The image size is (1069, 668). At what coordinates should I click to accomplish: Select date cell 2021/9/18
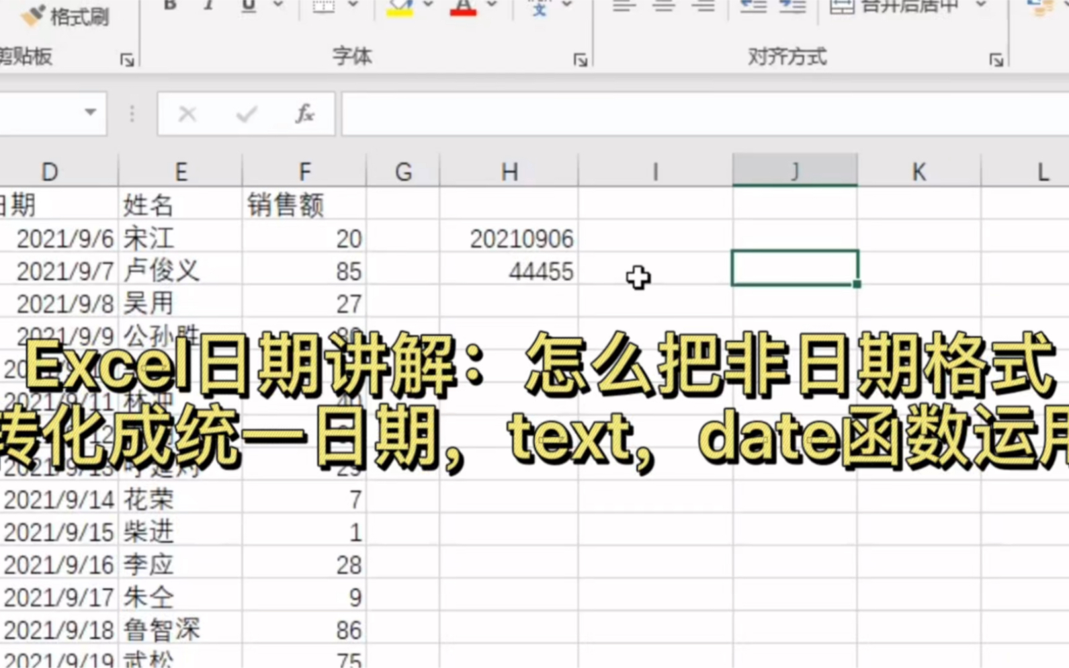coord(59,629)
